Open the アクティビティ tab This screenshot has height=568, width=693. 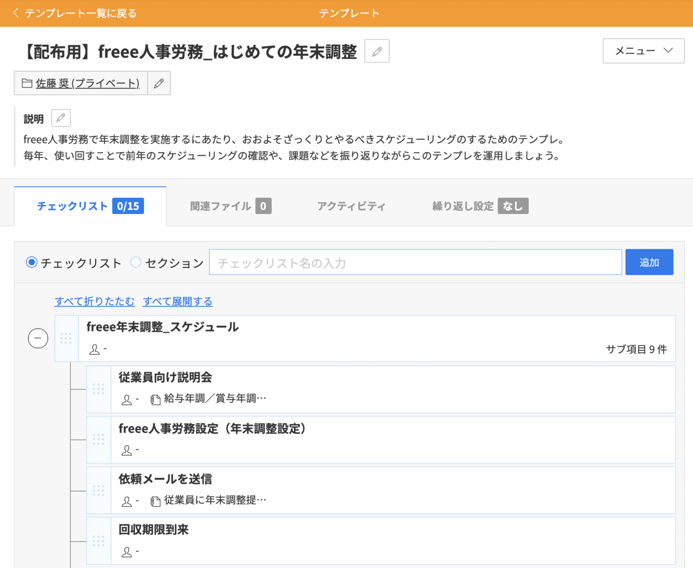(351, 206)
